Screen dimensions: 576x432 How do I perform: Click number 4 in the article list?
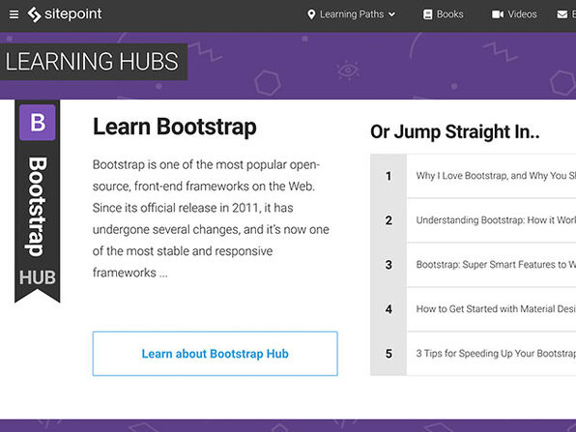pyautogui.click(x=389, y=309)
